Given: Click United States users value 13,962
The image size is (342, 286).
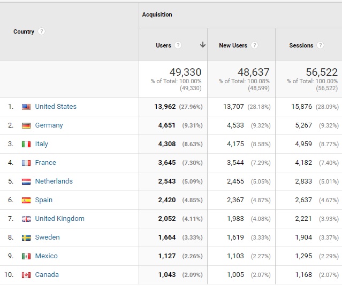Looking at the screenshot, I should [x=165, y=107].
